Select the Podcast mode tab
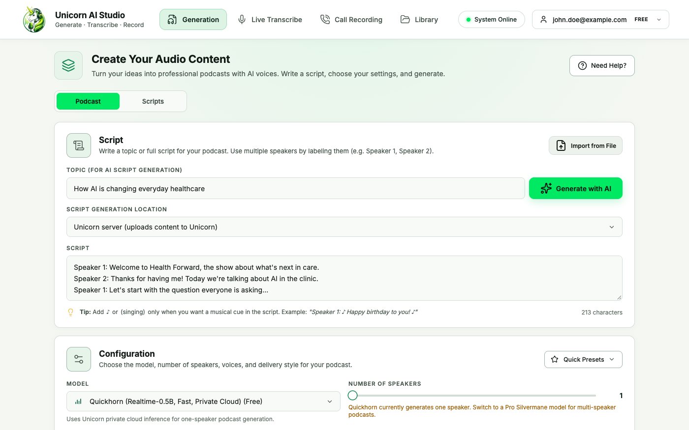Viewport: 689px width, 430px height. click(x=88, y=101)
